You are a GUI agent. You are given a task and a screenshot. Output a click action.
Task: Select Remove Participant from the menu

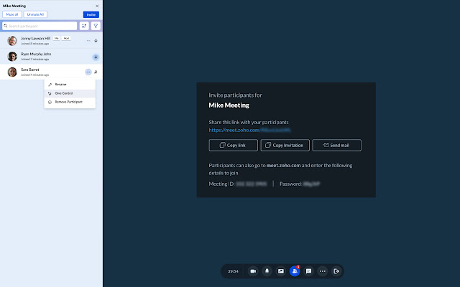(x=68, y=102)
